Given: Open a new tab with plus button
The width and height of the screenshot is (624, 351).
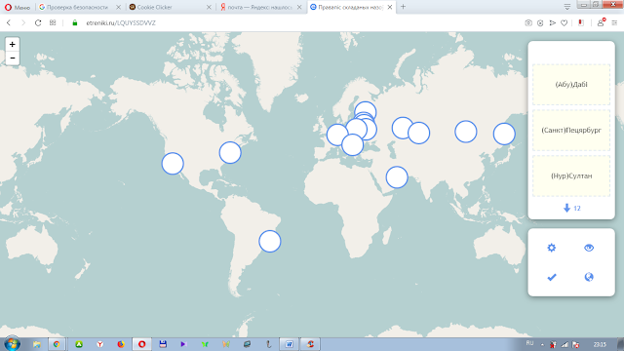Looking at the screenshot, I should click(403, 7).
